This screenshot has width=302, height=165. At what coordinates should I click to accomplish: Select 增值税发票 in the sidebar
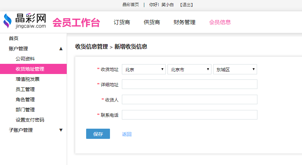(x=28, y=79)
